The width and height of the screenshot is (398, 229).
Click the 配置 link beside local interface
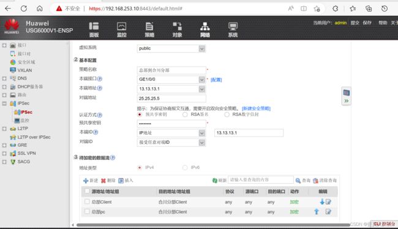pos(216,80)
